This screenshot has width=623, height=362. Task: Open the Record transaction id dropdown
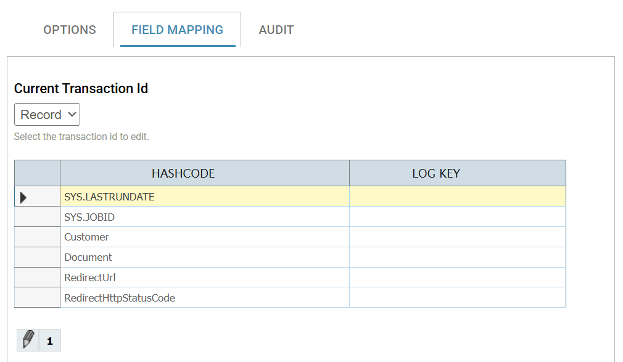click(x=47, y=115)
